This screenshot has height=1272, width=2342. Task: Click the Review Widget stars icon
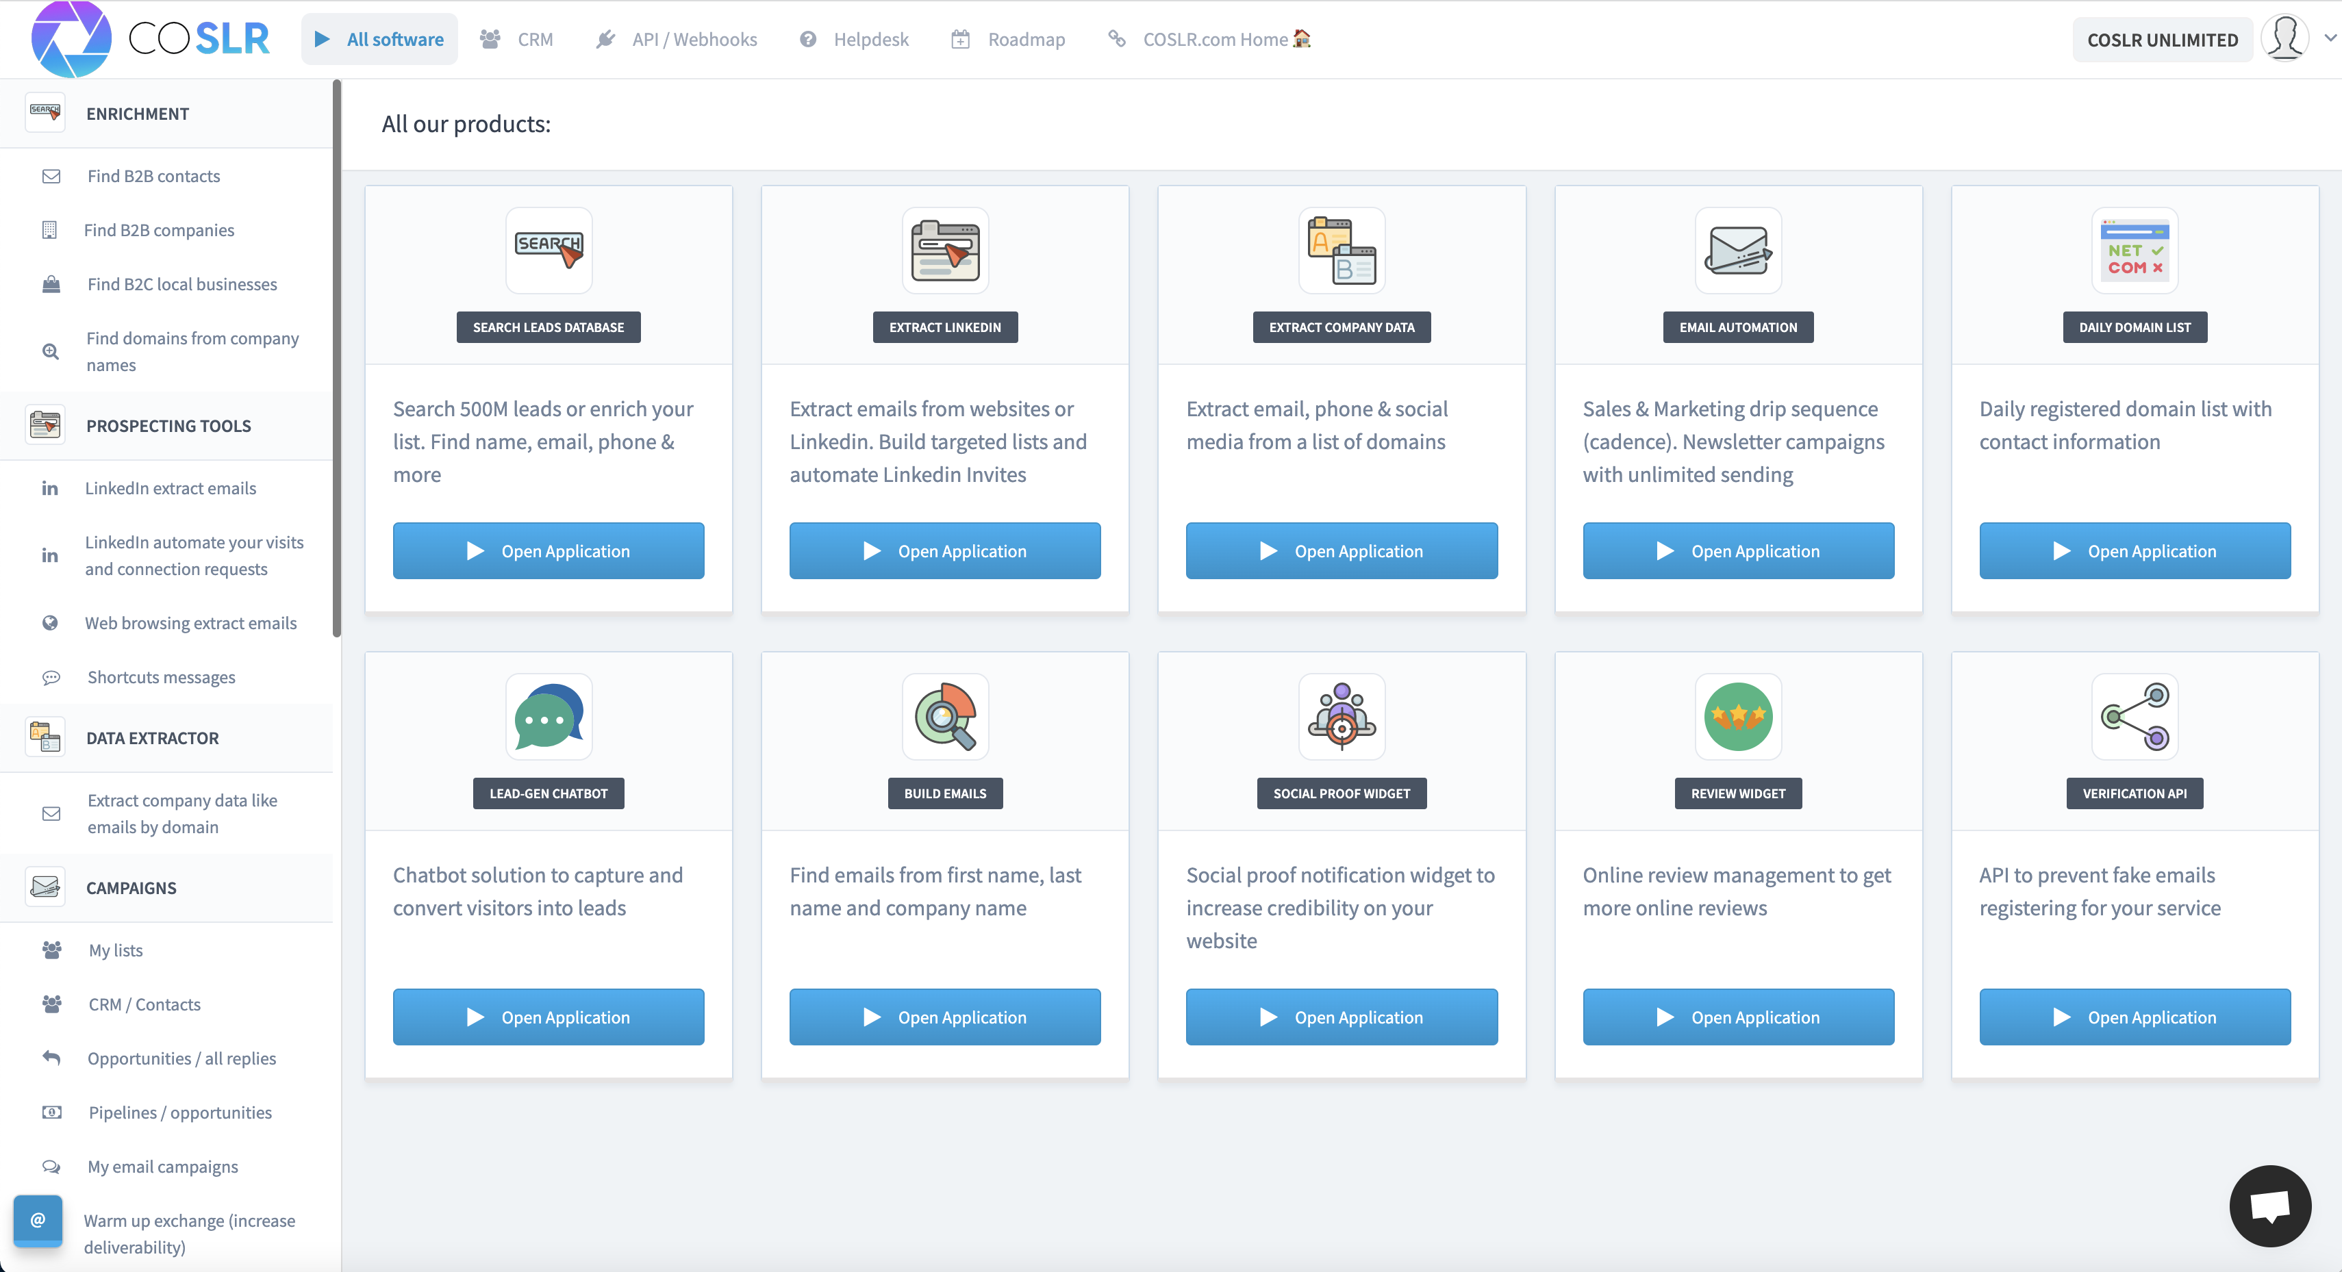point(1737,717)
